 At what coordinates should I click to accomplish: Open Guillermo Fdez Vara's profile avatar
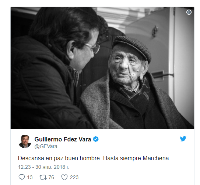pos(25,141)
